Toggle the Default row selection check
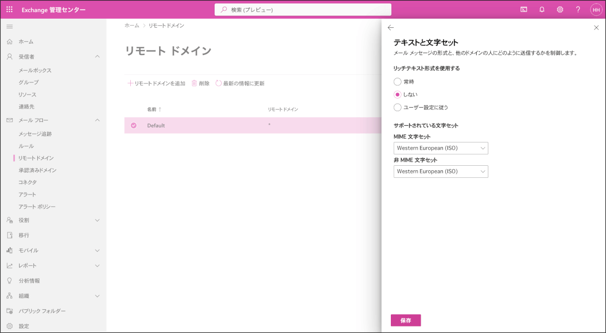This screenshot has width=606, height=333. click(133, 125)
